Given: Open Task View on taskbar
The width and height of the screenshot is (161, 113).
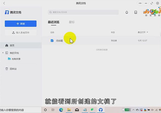Looking at the screenshot, I should tap(53, 110).
